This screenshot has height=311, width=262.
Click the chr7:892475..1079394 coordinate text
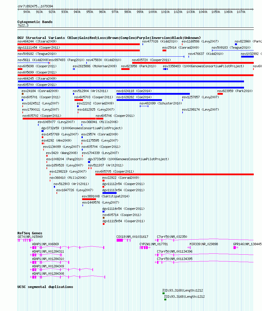[35, 6]
